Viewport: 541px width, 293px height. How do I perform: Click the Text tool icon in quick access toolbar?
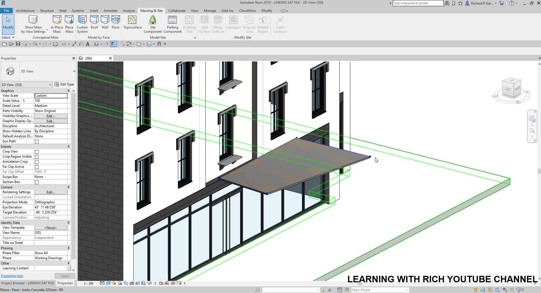coord(88,44)
